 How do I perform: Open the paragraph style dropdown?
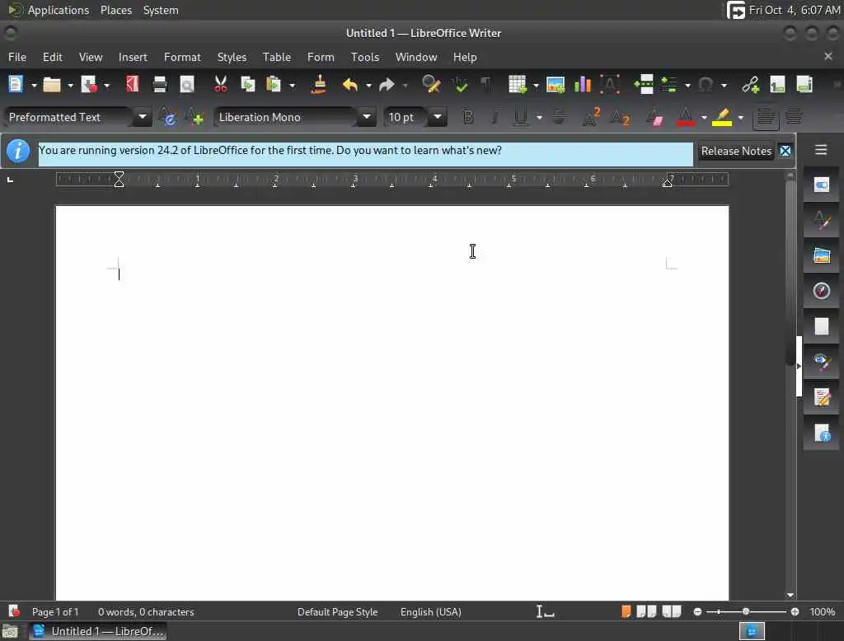(x=142, y=117)
